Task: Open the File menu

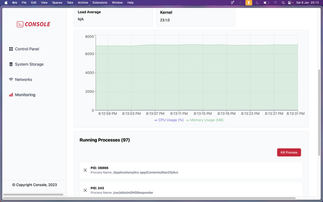Action: [x=24, y=3]
